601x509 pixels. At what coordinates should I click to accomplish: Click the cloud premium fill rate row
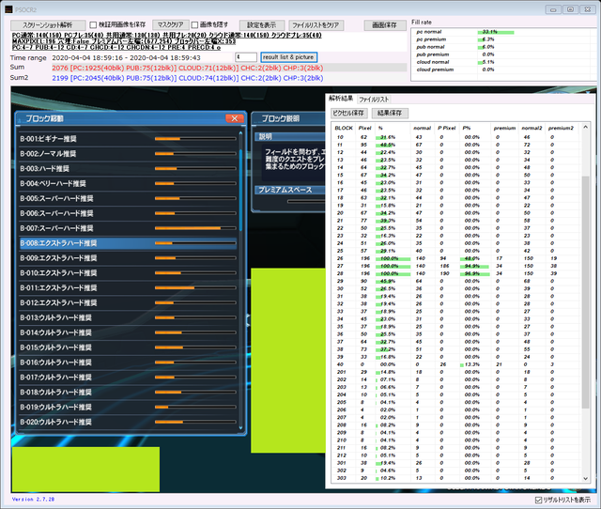click(504, 69)
